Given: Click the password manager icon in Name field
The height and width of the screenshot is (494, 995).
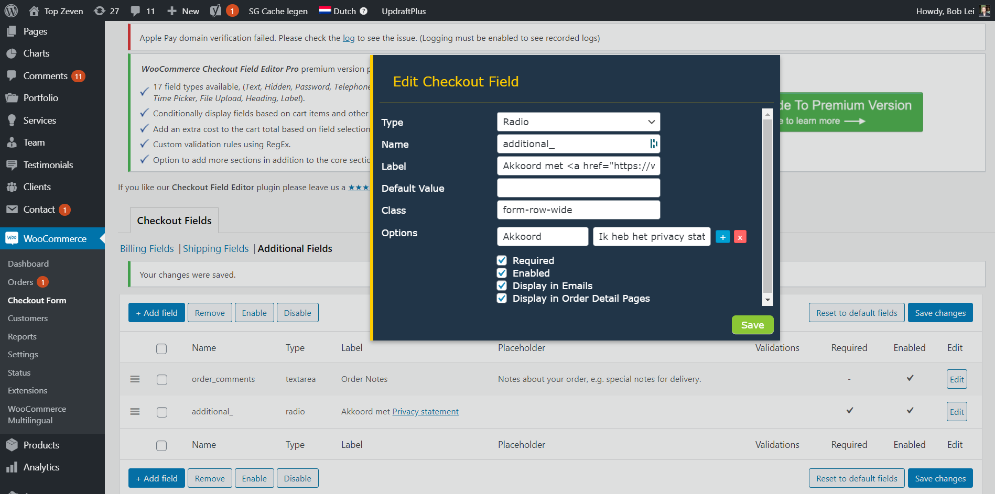Looking at the screenshot, I should point(653,144).
